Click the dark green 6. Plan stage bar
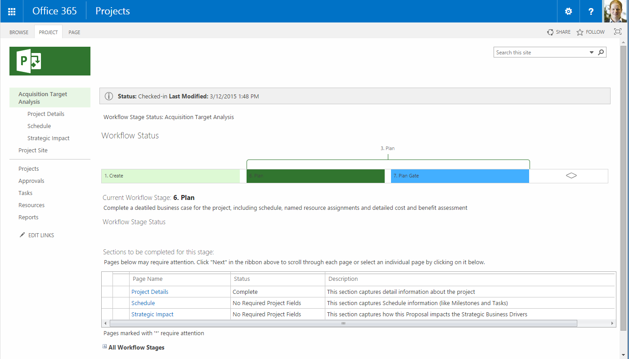This screenshot has width=629, height=359. click(315, 176)
